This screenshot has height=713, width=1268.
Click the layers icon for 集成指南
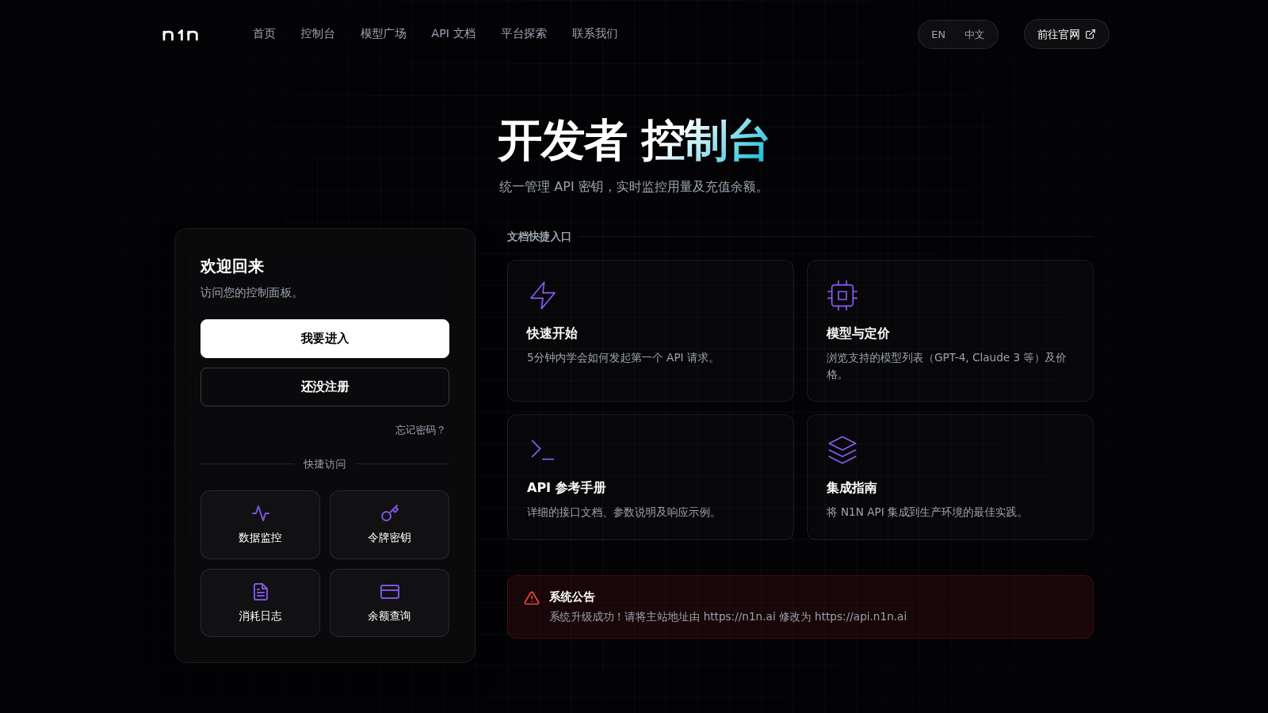(842, 450)
